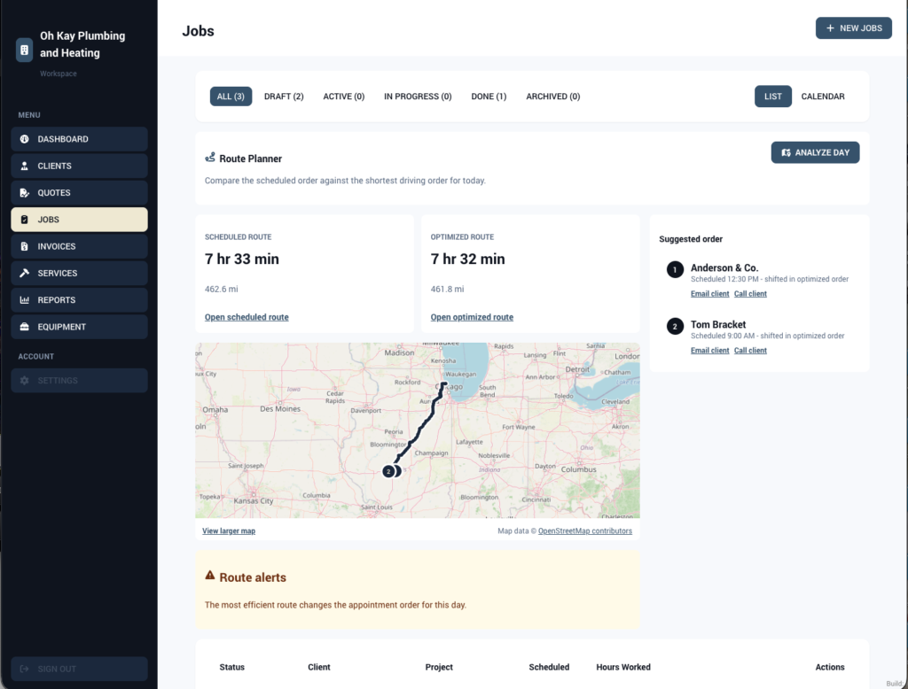
Task: Click the NEW JOBS button
Action: (854, 27)
